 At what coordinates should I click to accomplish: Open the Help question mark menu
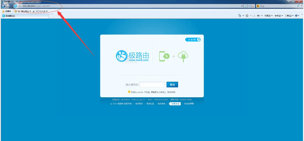click(x=297, y=16)
